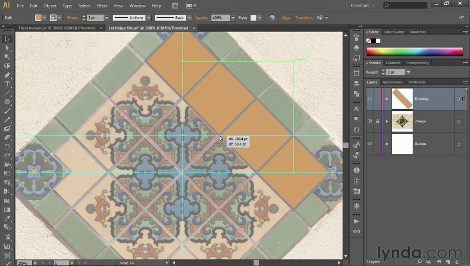This screenshot has height=266, width=470.
Task: Click the fill color swatch in control bar
Action: (x=38, y=18)
